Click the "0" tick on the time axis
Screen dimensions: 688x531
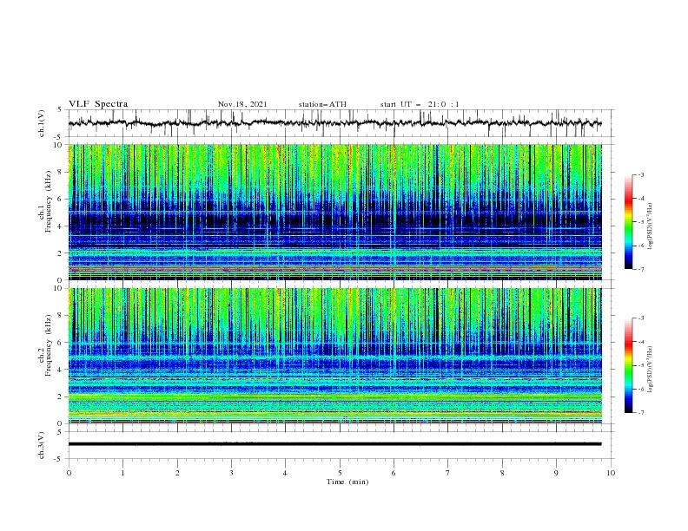point(69,473)
